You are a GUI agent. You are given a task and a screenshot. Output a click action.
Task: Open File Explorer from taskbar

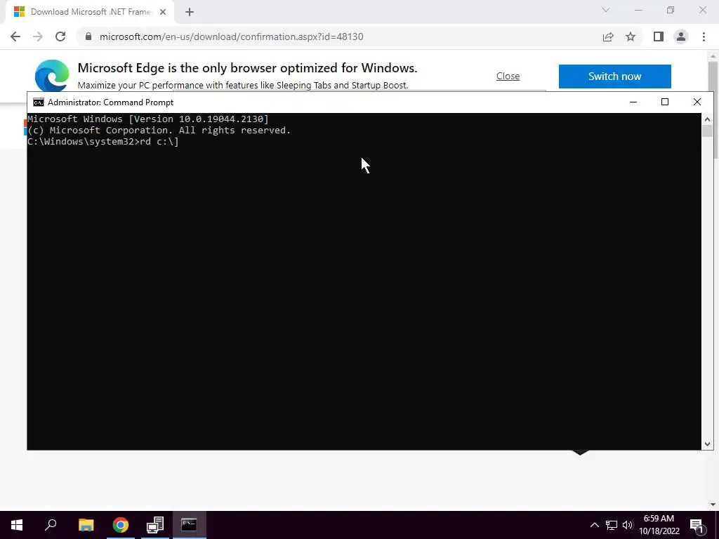tap(86, 525)
